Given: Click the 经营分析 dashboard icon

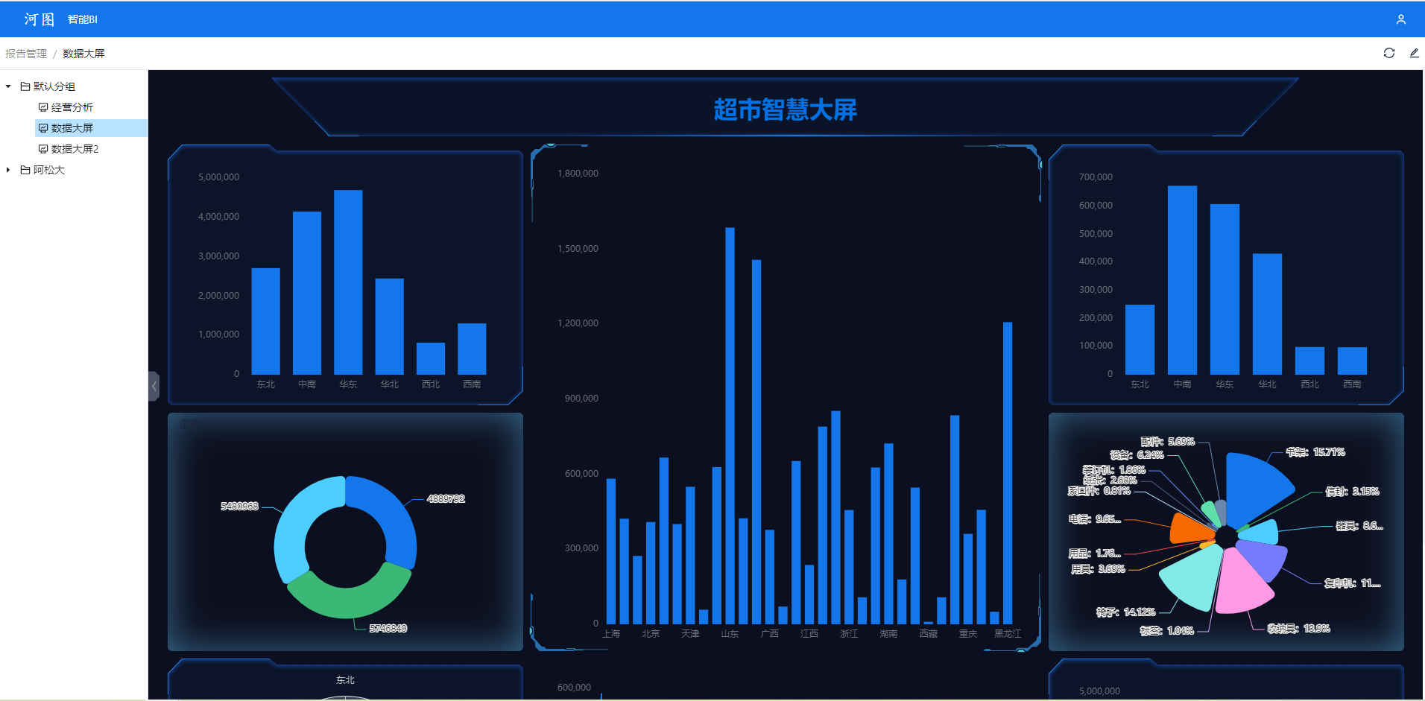Looking at the screenshot, I should 43,107.
